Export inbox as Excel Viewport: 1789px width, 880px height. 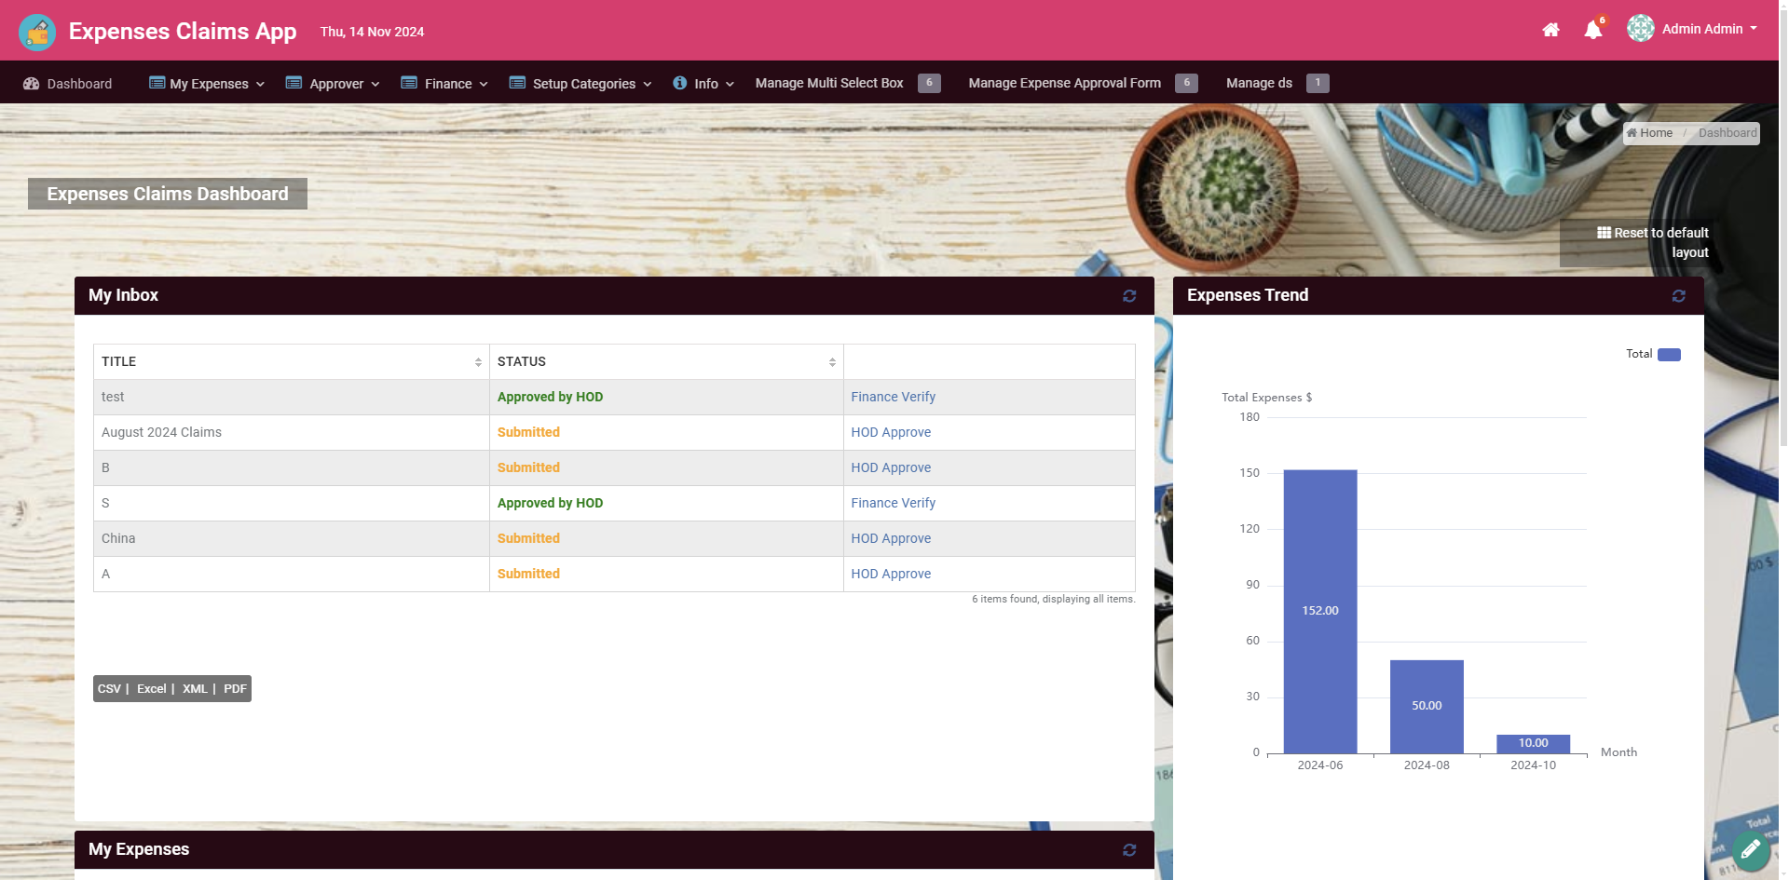pyautogui.click(x=151, y=689)
